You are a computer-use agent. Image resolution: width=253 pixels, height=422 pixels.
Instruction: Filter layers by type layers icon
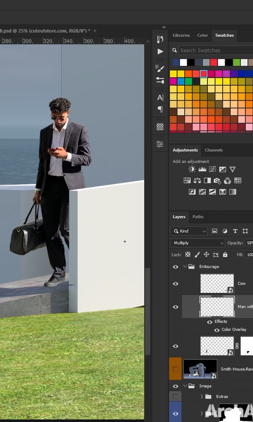click(x=235, y=231)
